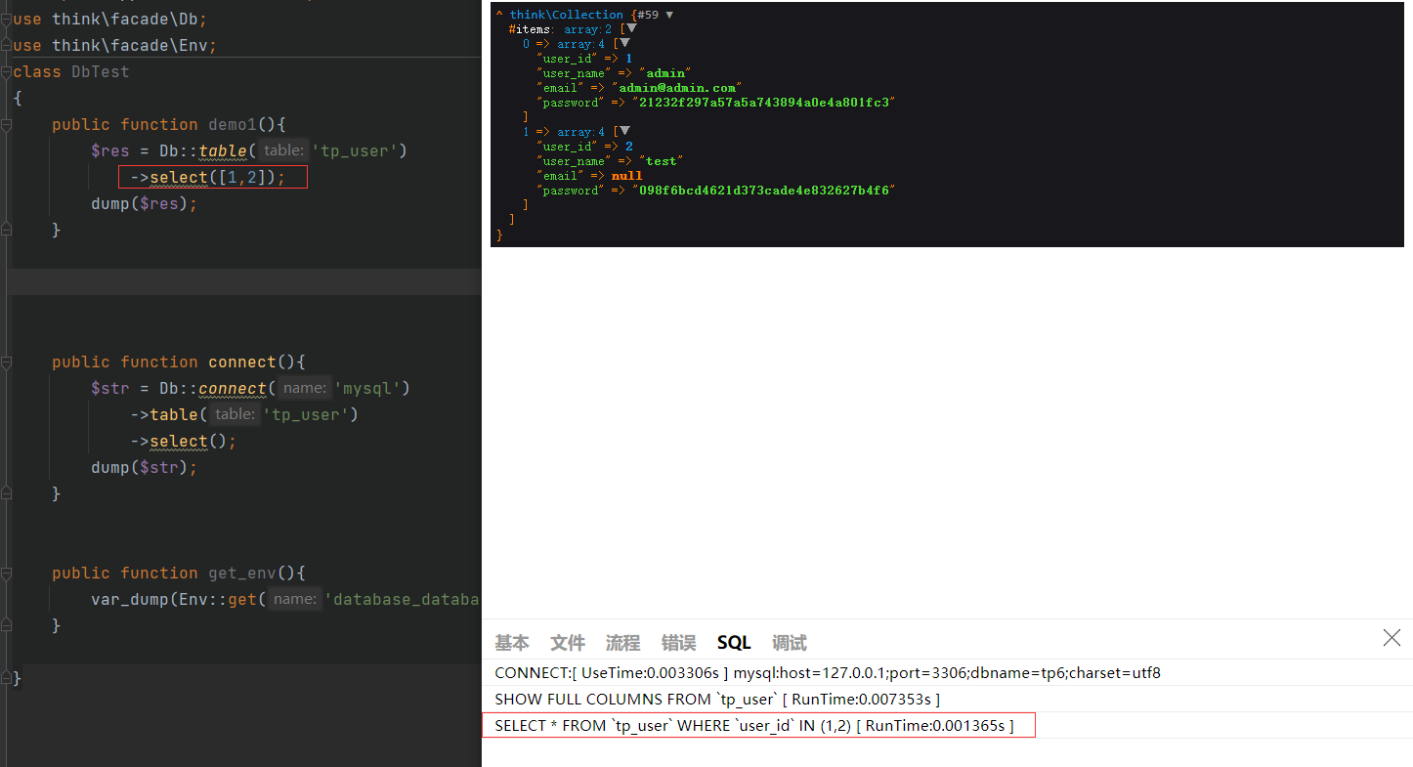Click the dump($str) statement
Screen dimensions: 1413x767
pos(145,467)
